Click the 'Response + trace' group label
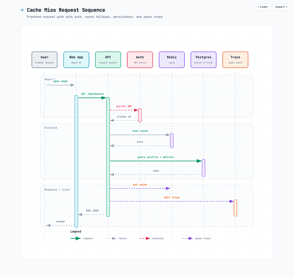This screenshot has width=294, height=277. coord(57,190)
